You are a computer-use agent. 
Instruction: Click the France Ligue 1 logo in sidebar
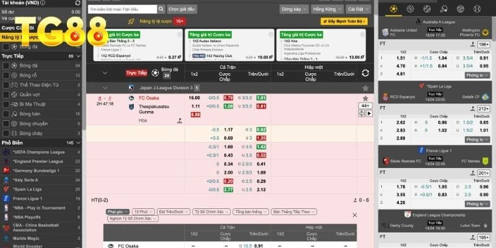(x=6, y=198)
